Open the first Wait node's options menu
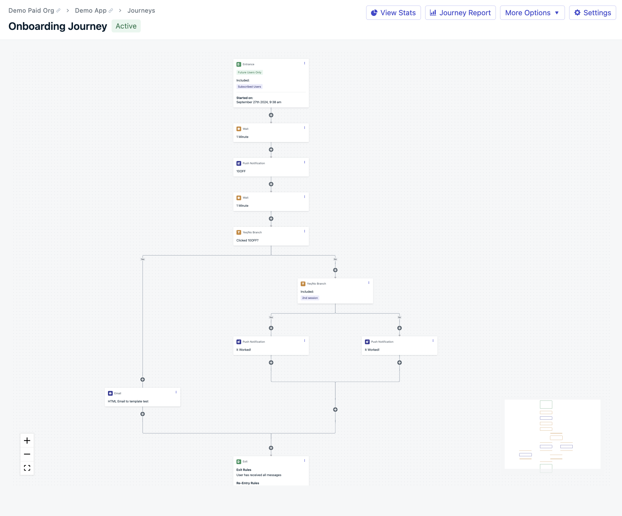 click(305, 128)
